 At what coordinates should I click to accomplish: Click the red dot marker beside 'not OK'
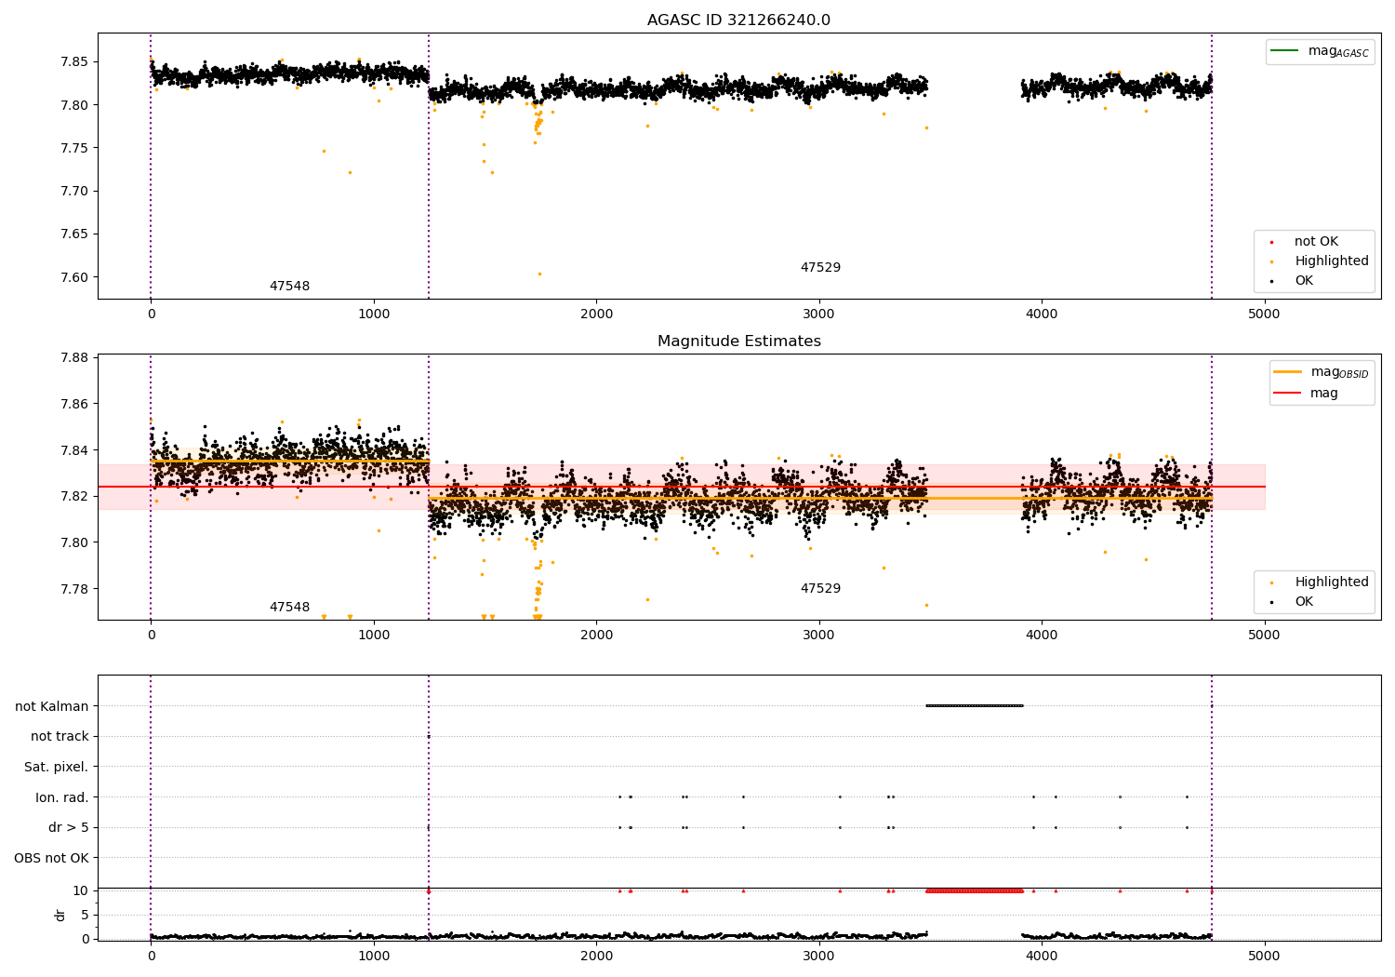(1271, 242)
